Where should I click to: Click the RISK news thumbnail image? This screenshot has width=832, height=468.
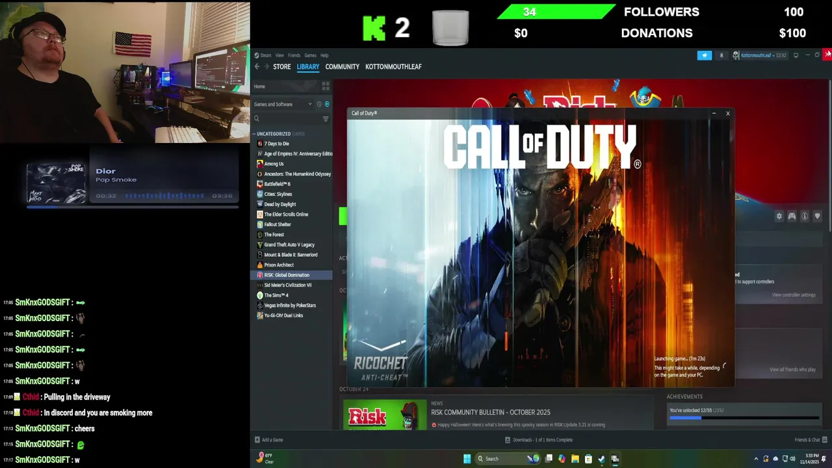pyautogui.click(x=385, y=415)
